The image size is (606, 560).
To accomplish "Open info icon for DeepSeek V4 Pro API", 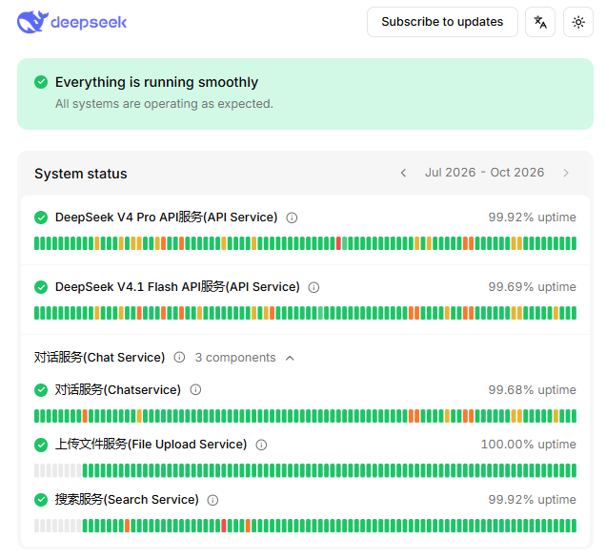I will (x=292, y=218).
